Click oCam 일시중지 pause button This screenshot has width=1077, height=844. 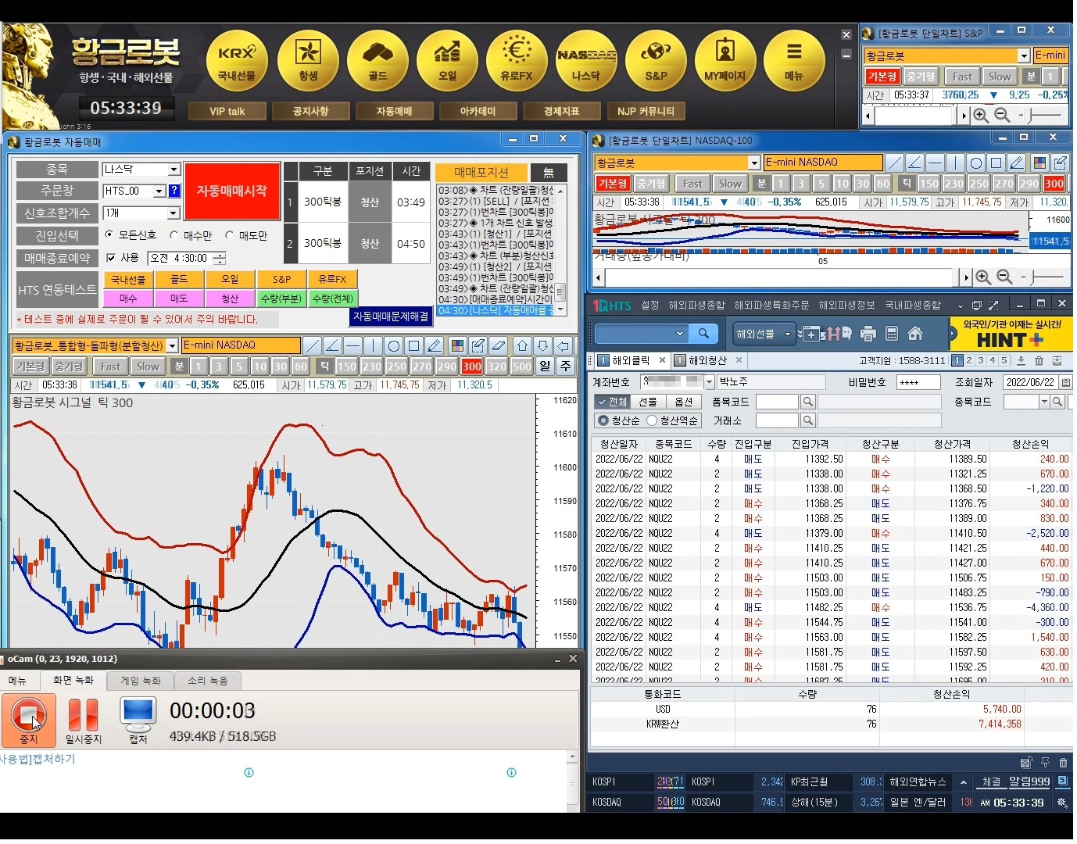(x=83, y=720)
